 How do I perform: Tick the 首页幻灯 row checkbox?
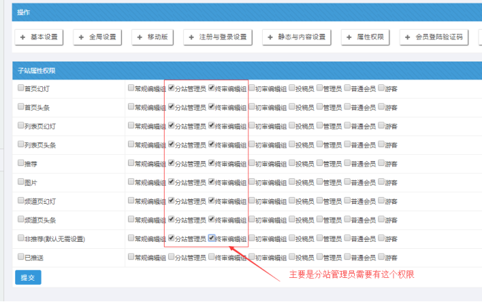point(21,88)
